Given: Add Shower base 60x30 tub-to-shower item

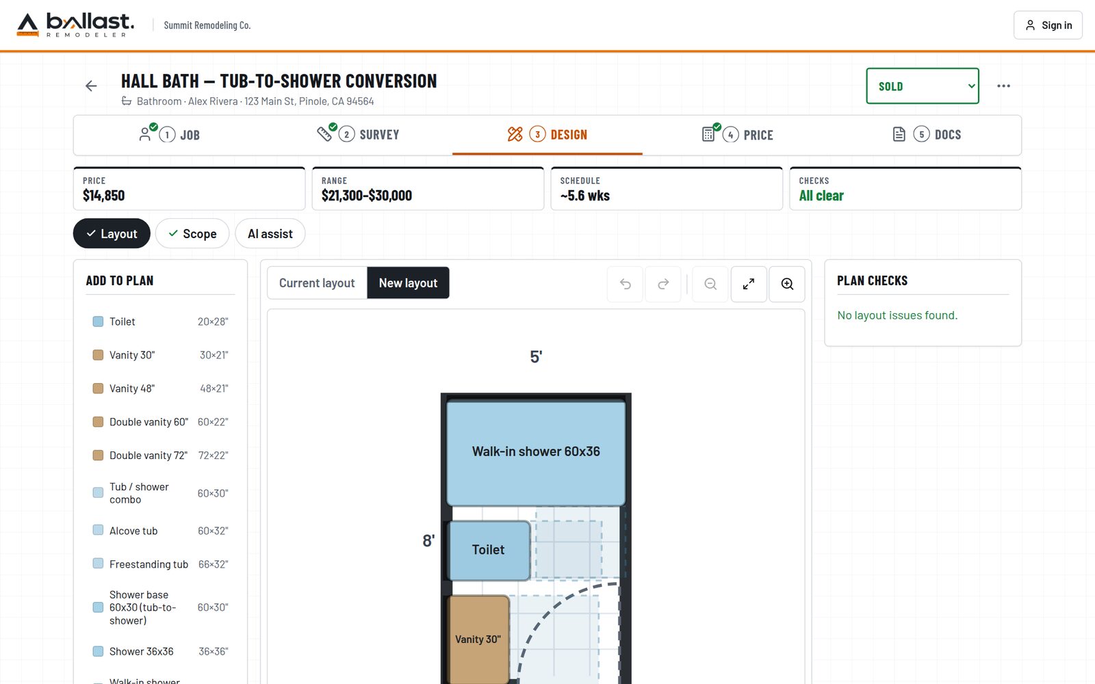Looking at the screenshot, I should (x=160, y=607).
